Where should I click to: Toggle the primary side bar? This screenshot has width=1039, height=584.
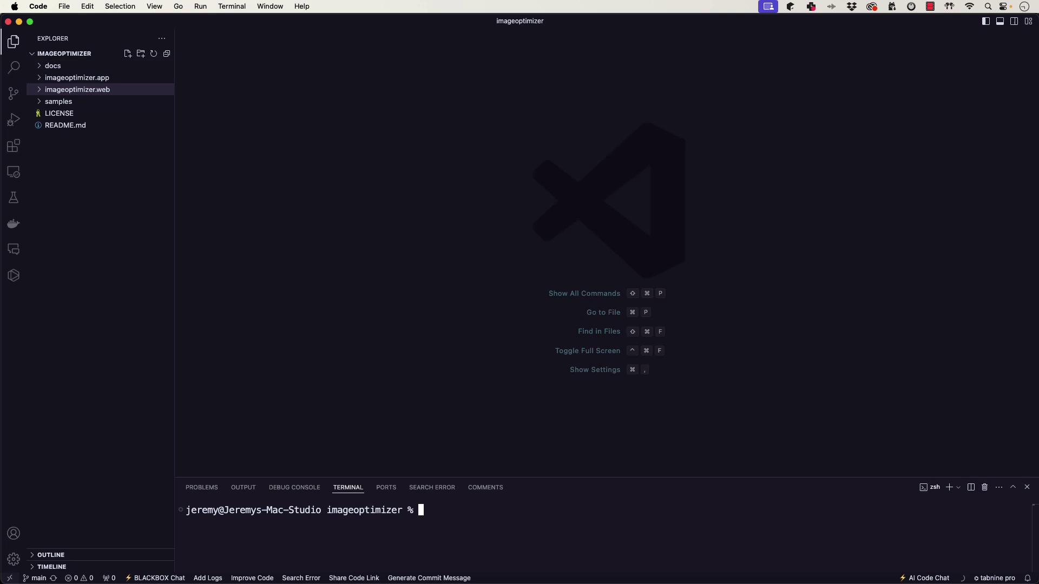[986, 21]
